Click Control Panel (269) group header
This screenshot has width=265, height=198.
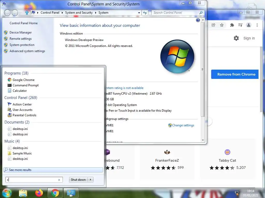(21, 98)
